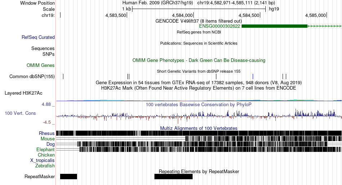Open 100 vertebrates Basewise Conservation title

coord(198,104)
